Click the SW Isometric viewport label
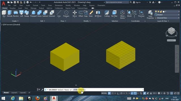Viewport: 181px width, 101px height. point(8,24)
